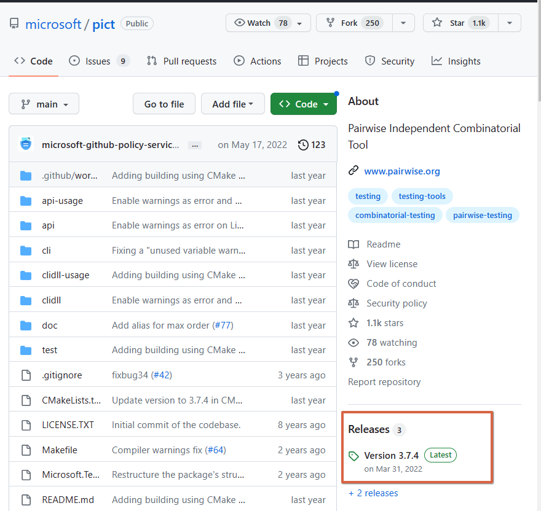
Task: Open the Readme link in About
Action: pos(374,244)
